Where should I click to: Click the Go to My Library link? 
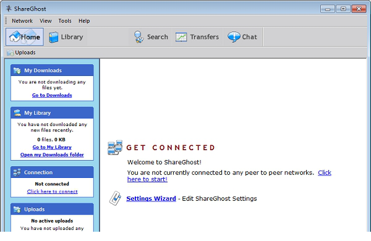tap(52, 147)
